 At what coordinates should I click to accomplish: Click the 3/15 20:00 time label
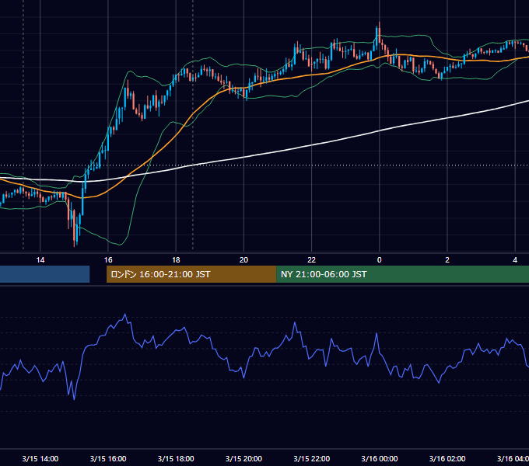click(243, 458)
